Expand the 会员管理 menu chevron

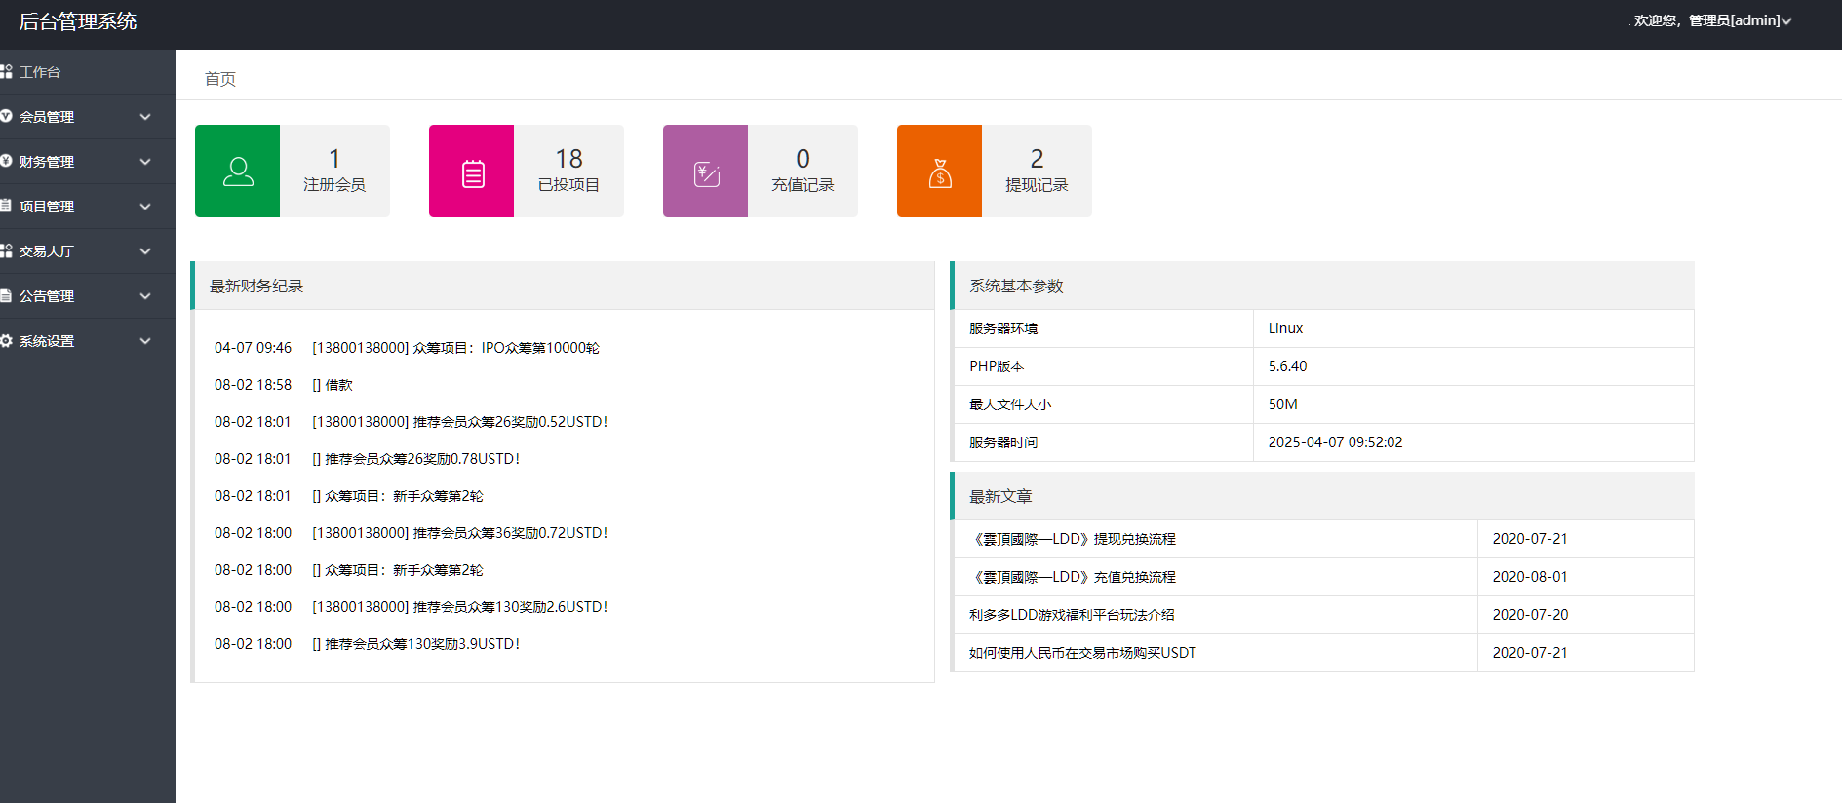tap(145, 117)
